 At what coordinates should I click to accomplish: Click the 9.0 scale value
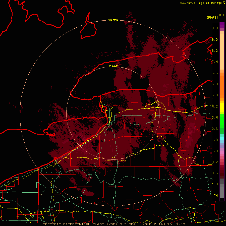point(215,39)
